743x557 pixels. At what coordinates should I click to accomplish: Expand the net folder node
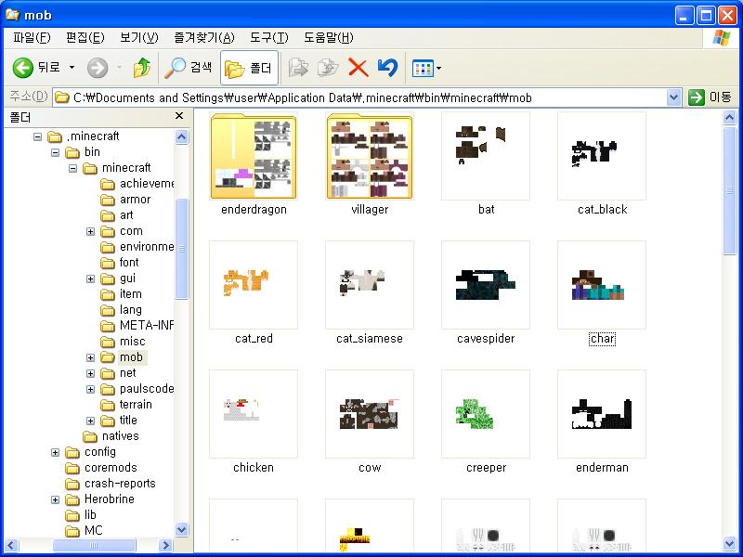90,374
